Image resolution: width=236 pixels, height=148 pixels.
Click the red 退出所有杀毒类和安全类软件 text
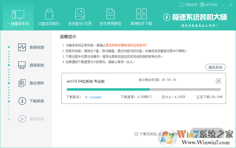[x=126, y=45]
